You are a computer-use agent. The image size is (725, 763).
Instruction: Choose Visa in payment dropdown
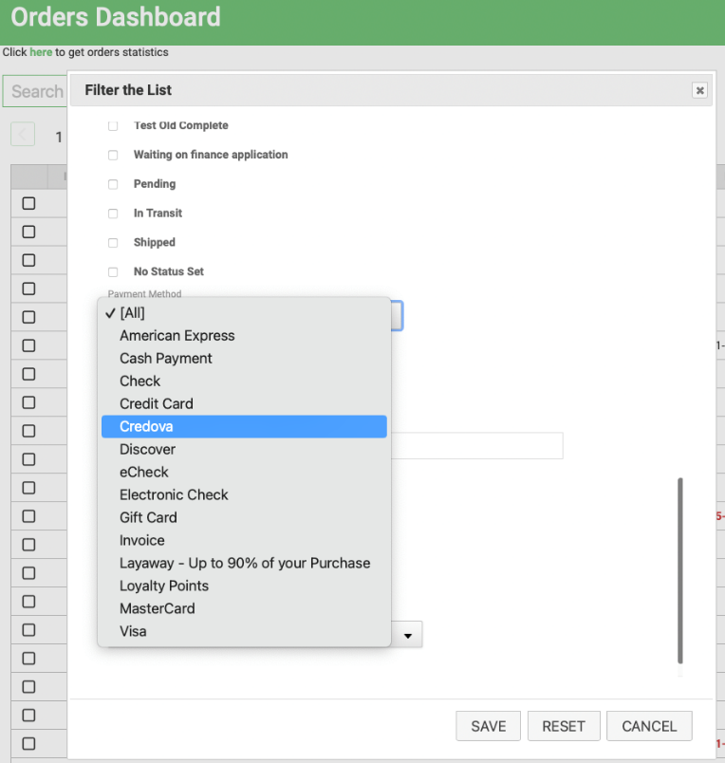(x=133, y=632)
